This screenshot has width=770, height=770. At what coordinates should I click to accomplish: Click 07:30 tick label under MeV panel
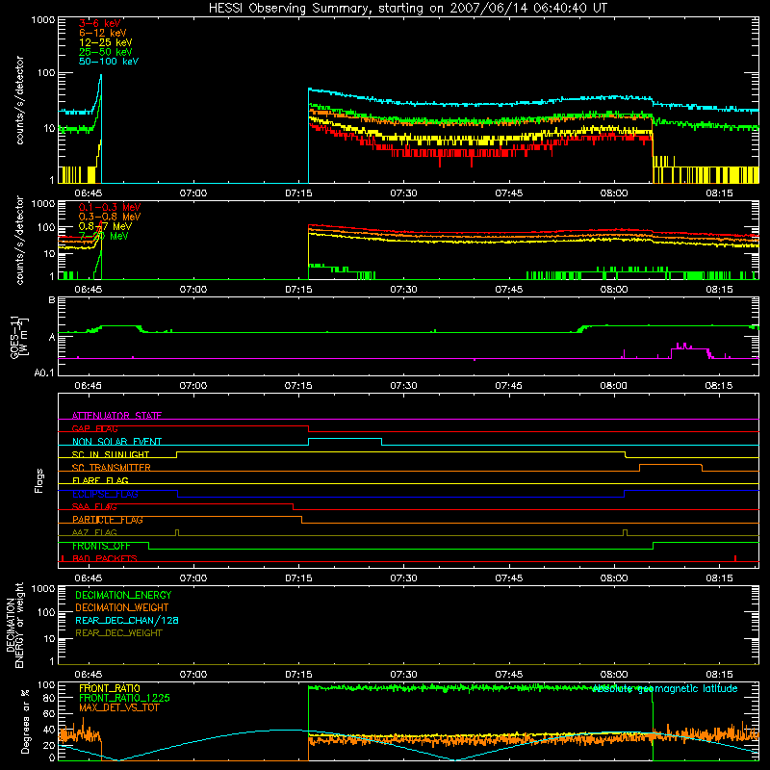click(403, 290)
